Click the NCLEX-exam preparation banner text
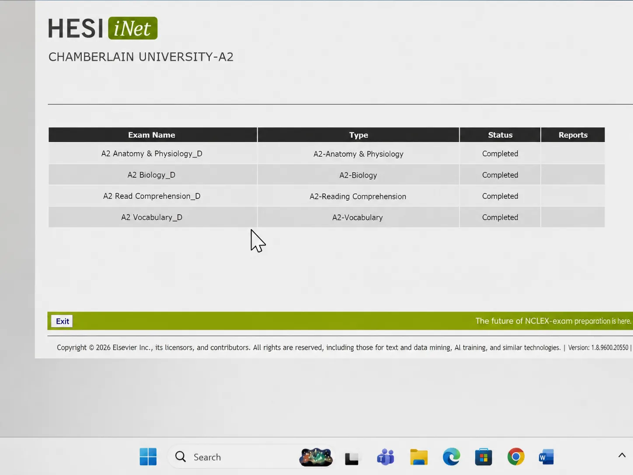The height and width of the screenshot is (475, 633). pos(553,321)
